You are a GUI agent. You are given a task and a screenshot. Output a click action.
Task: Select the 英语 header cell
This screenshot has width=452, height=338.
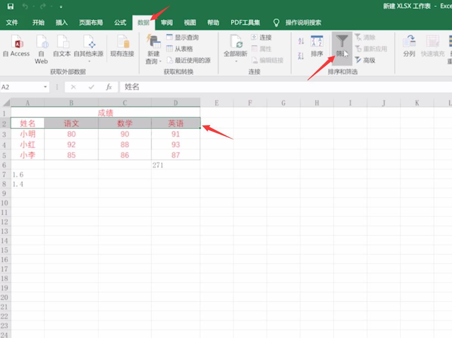pos(176,123)
